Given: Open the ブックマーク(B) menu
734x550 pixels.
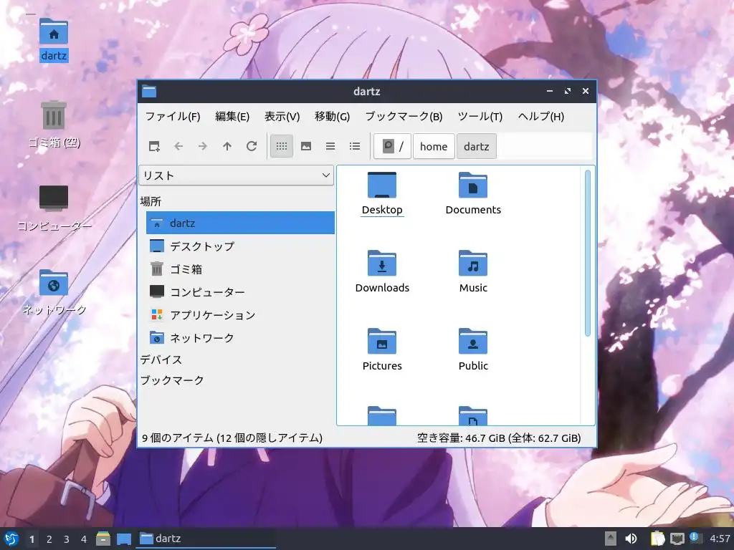Looking at the screenshot, I should click(404, 117).
